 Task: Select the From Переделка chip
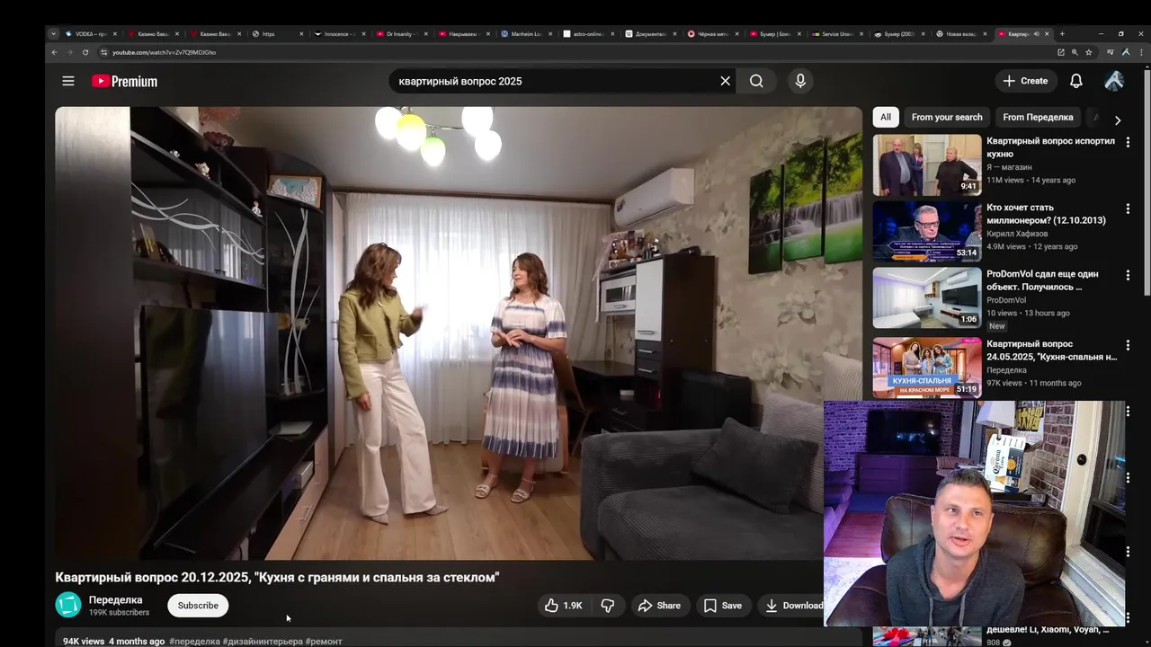click(x=1038, y=117)
